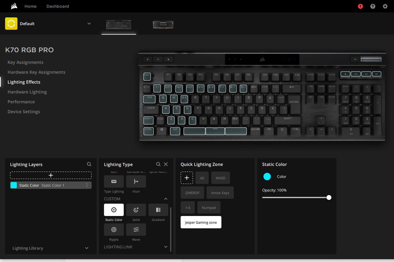
Task: Click the volume roller on keyboard preview
Action: [371, 59]
